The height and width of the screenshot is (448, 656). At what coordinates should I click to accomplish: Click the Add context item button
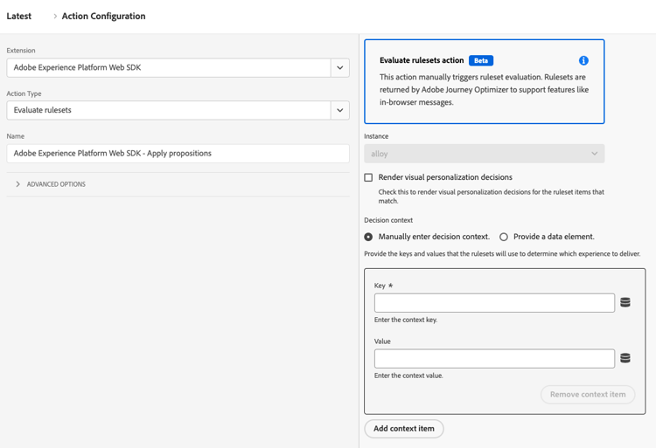pyautogui.click(x=404, y=429)
